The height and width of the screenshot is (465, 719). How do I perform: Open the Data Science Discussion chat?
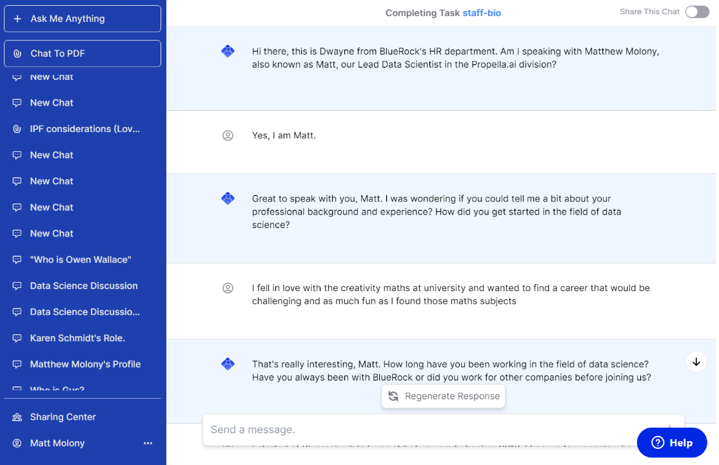pyautogui.click(x=83, y=286)
